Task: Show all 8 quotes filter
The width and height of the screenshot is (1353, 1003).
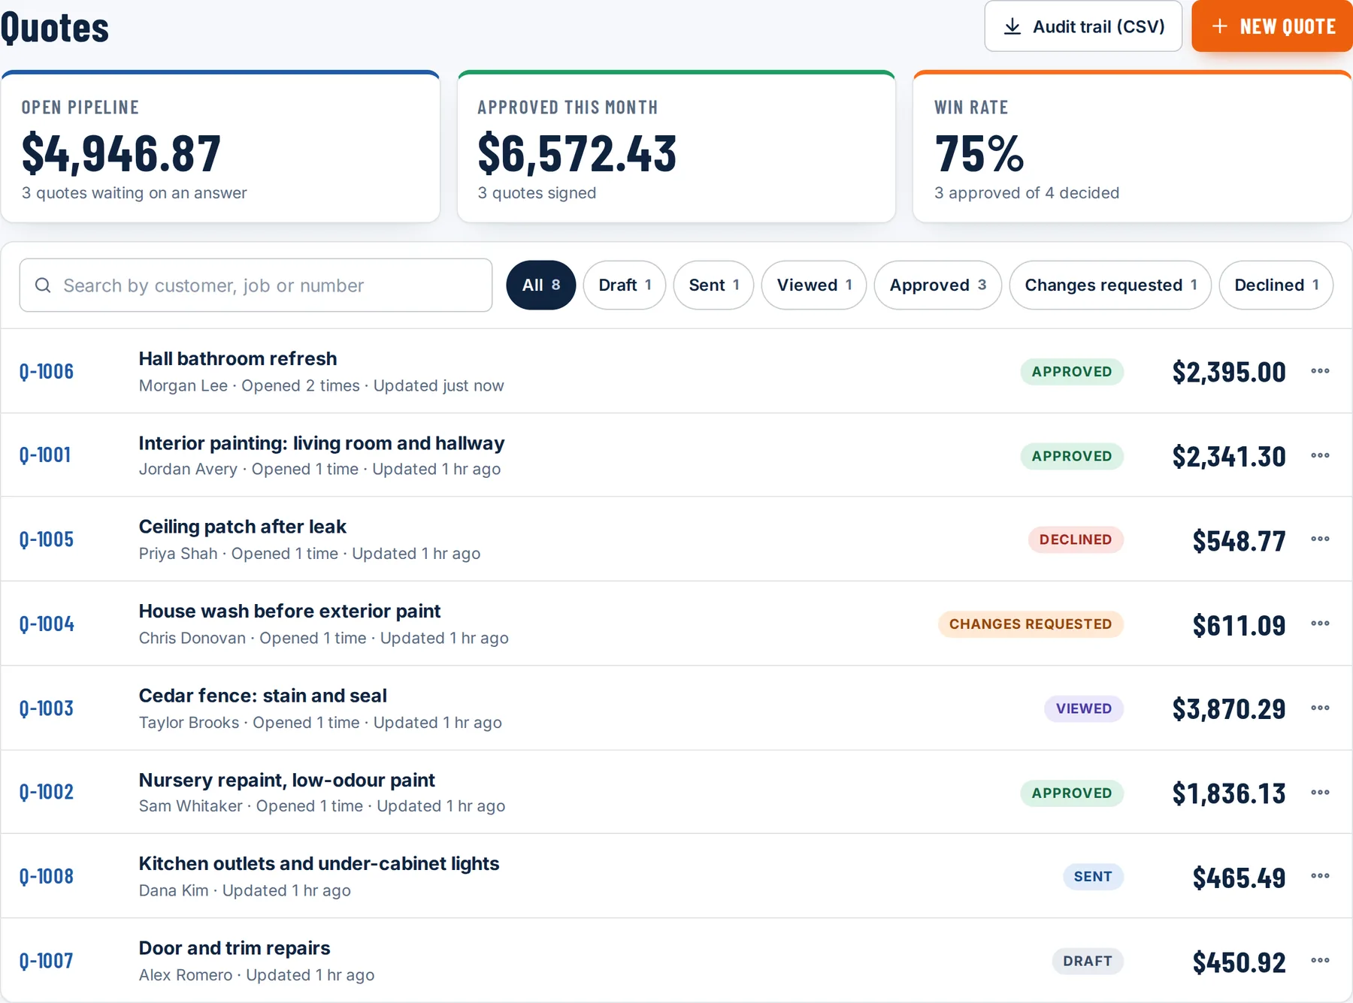Action: point(541,285)
